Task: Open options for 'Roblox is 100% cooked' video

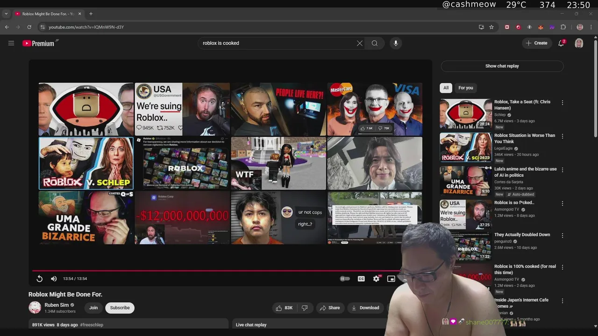Action: (562, 267)
